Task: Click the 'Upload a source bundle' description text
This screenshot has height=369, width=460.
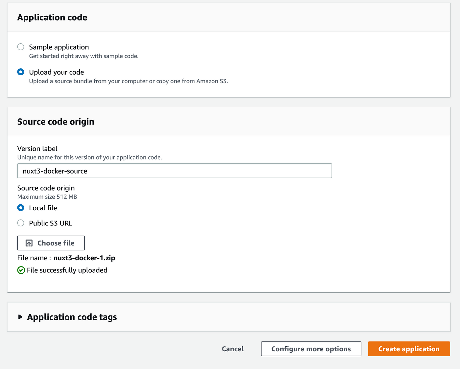Action: point(128,81)
